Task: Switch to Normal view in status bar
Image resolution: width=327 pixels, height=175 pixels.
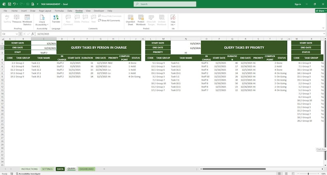Action: (x=279, y=173)
